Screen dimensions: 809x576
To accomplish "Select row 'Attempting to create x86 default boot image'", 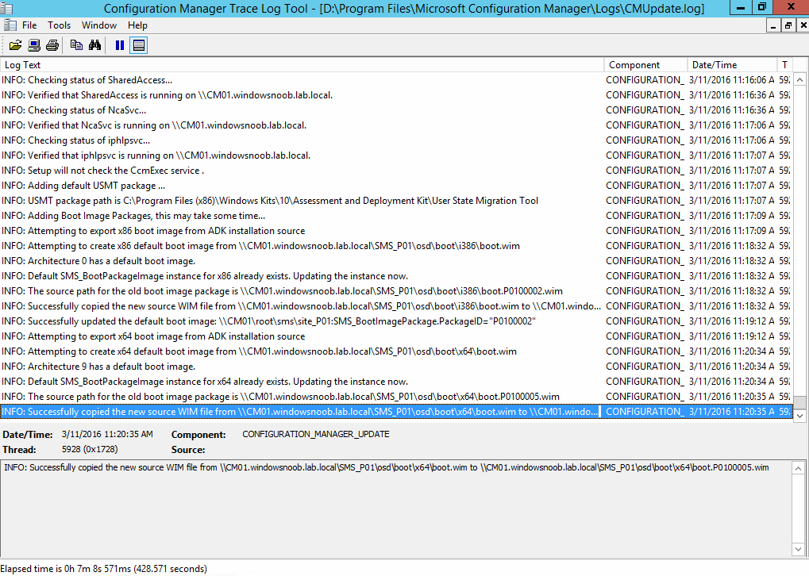I will (x=396, y=246).
